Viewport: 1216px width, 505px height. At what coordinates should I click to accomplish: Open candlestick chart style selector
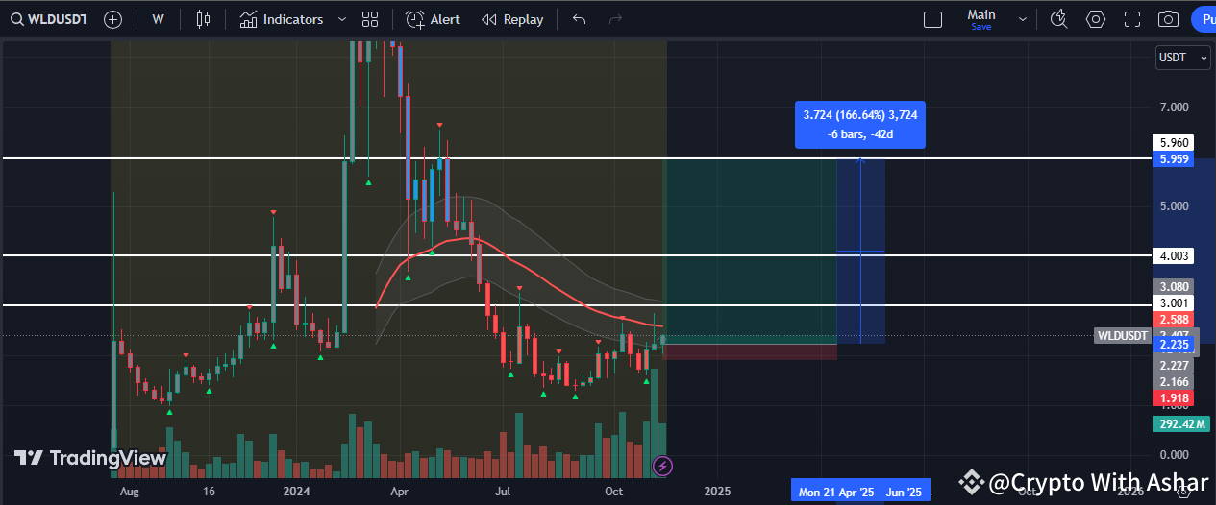(202, 19)
